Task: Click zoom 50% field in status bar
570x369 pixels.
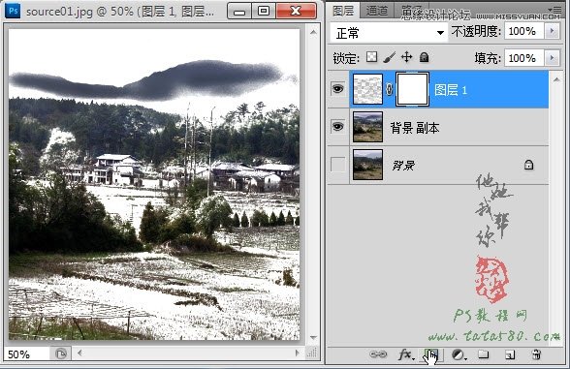Action: [26, 354]
